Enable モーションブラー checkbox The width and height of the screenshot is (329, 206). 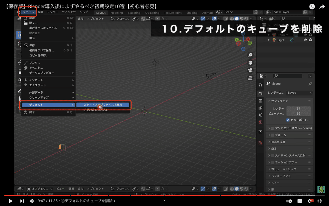click(273, 162)
